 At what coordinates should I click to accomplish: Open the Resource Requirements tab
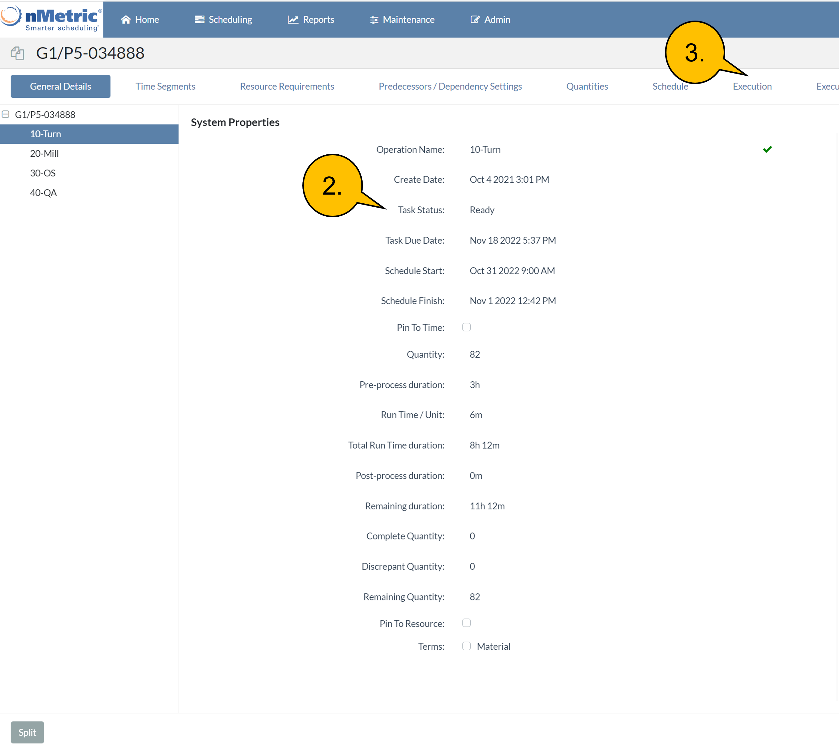287,87
